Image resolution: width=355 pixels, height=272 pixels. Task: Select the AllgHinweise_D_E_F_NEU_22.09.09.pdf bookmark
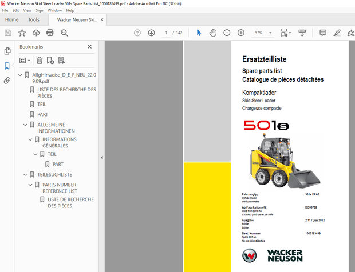(x=64, y=78)
